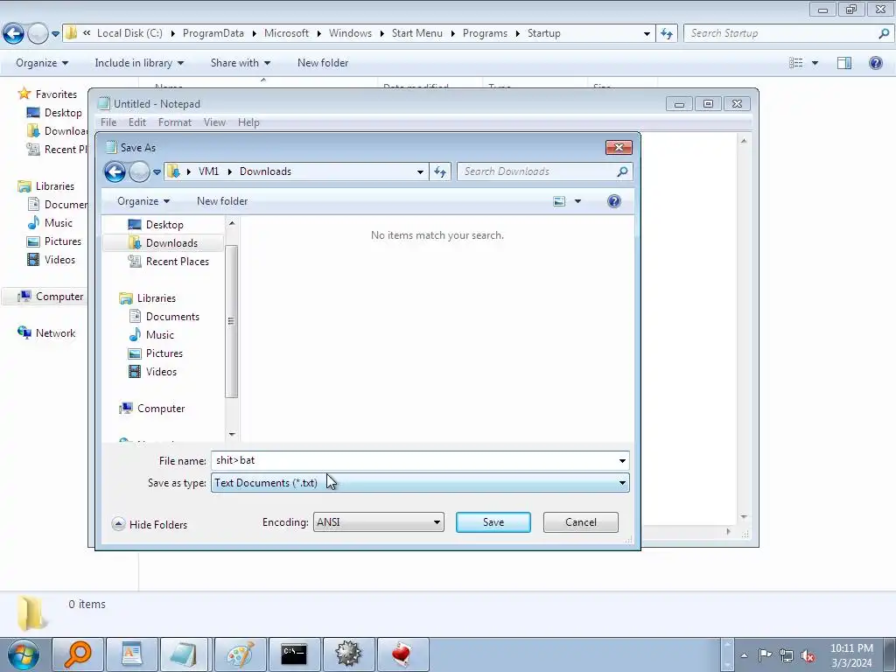
Task: Click New folder in Save As toolbar
Action: 222,201
